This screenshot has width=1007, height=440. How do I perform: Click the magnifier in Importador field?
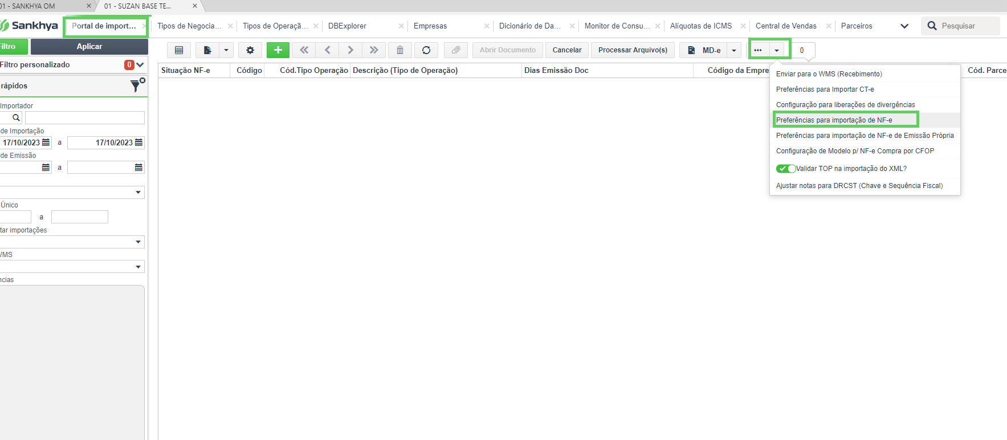point(16,118)
